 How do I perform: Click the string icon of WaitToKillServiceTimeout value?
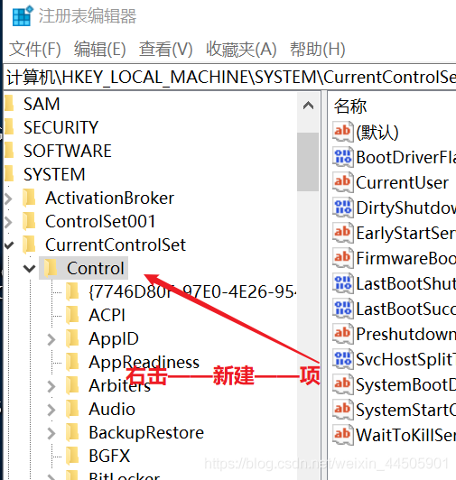point(342,435)
